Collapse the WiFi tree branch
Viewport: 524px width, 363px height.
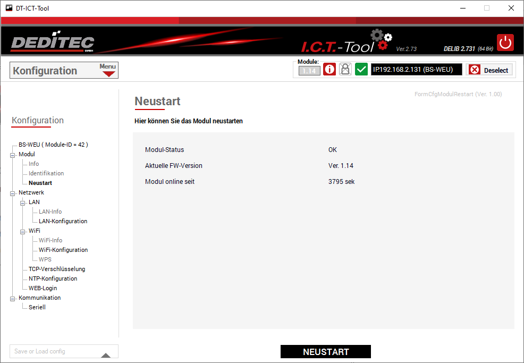click(x=23, y=231)
